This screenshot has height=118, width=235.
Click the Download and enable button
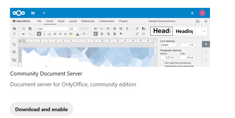click(41, 109)
